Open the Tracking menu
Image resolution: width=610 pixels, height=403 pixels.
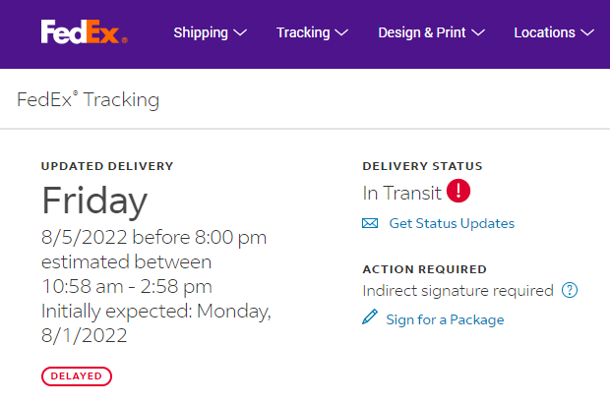coord(303,32)
